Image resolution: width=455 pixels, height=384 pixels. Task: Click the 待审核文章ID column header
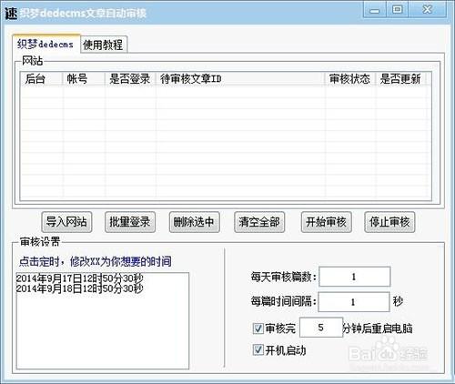click(x=241, y=79)
